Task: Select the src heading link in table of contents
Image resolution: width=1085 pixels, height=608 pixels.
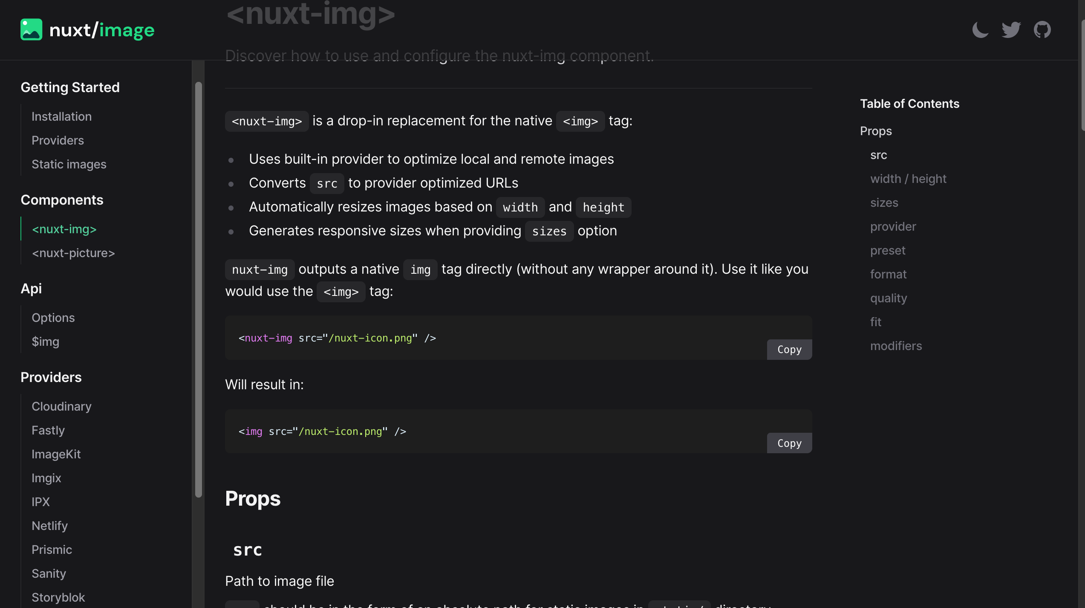Action: tap(879, 155)
